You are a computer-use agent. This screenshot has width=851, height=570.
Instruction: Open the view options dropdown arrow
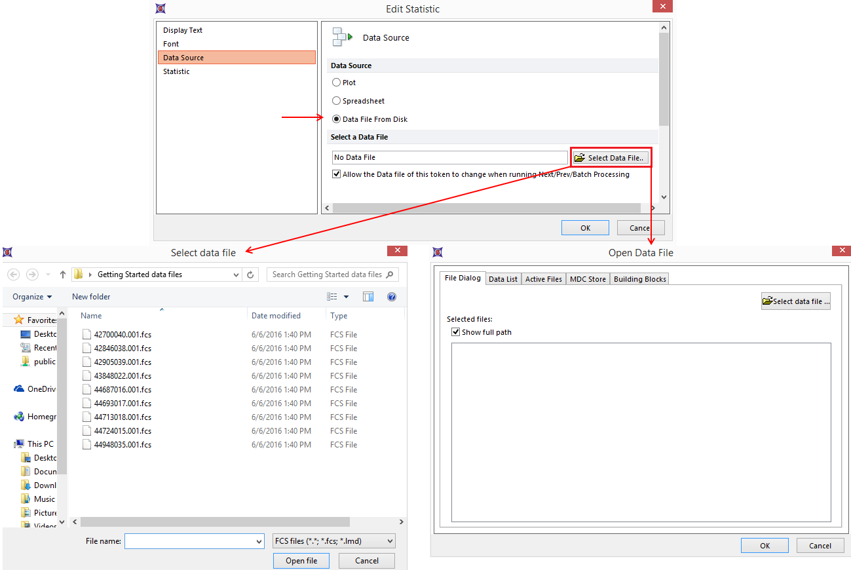347,297
